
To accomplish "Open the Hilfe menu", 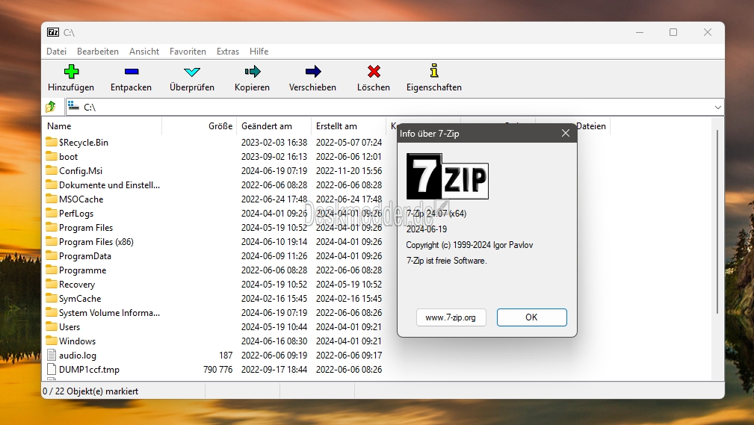I will pyautogui.click(x=259, y=52).
